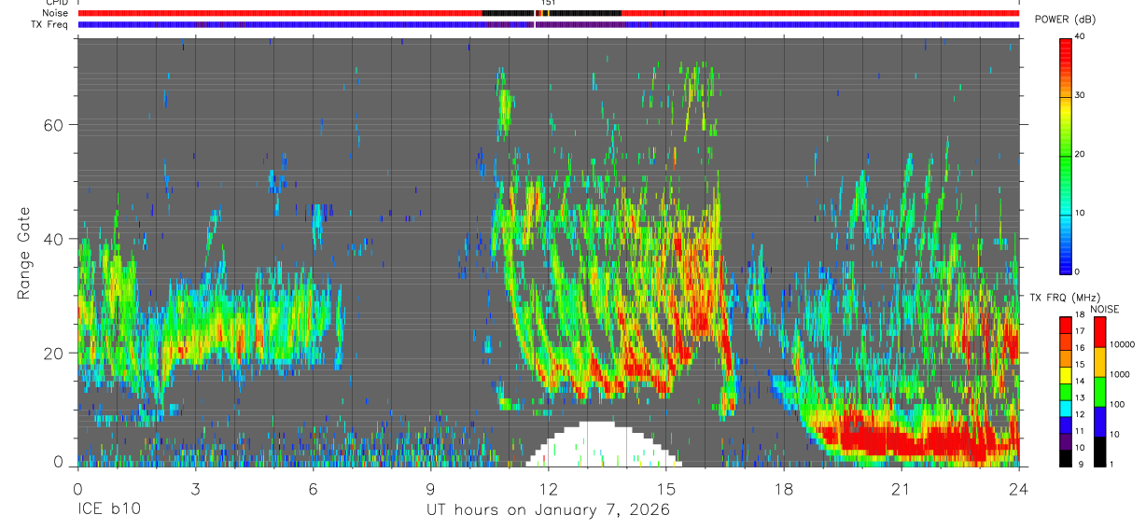Image resolution: width=1146 pixels, height=529 pixels.
Task: Click the 21 tick on the UT hours axis
Action: click(901, 489)
